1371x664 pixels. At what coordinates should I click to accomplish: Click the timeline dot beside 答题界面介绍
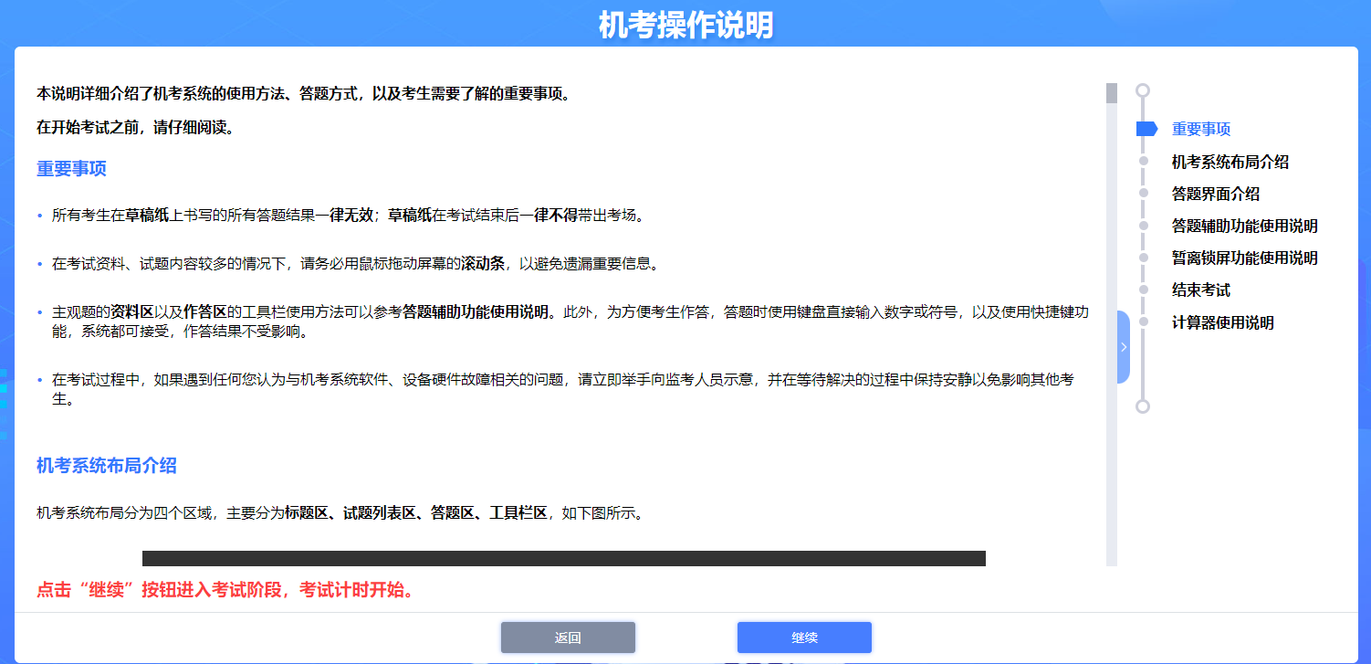1142,194
